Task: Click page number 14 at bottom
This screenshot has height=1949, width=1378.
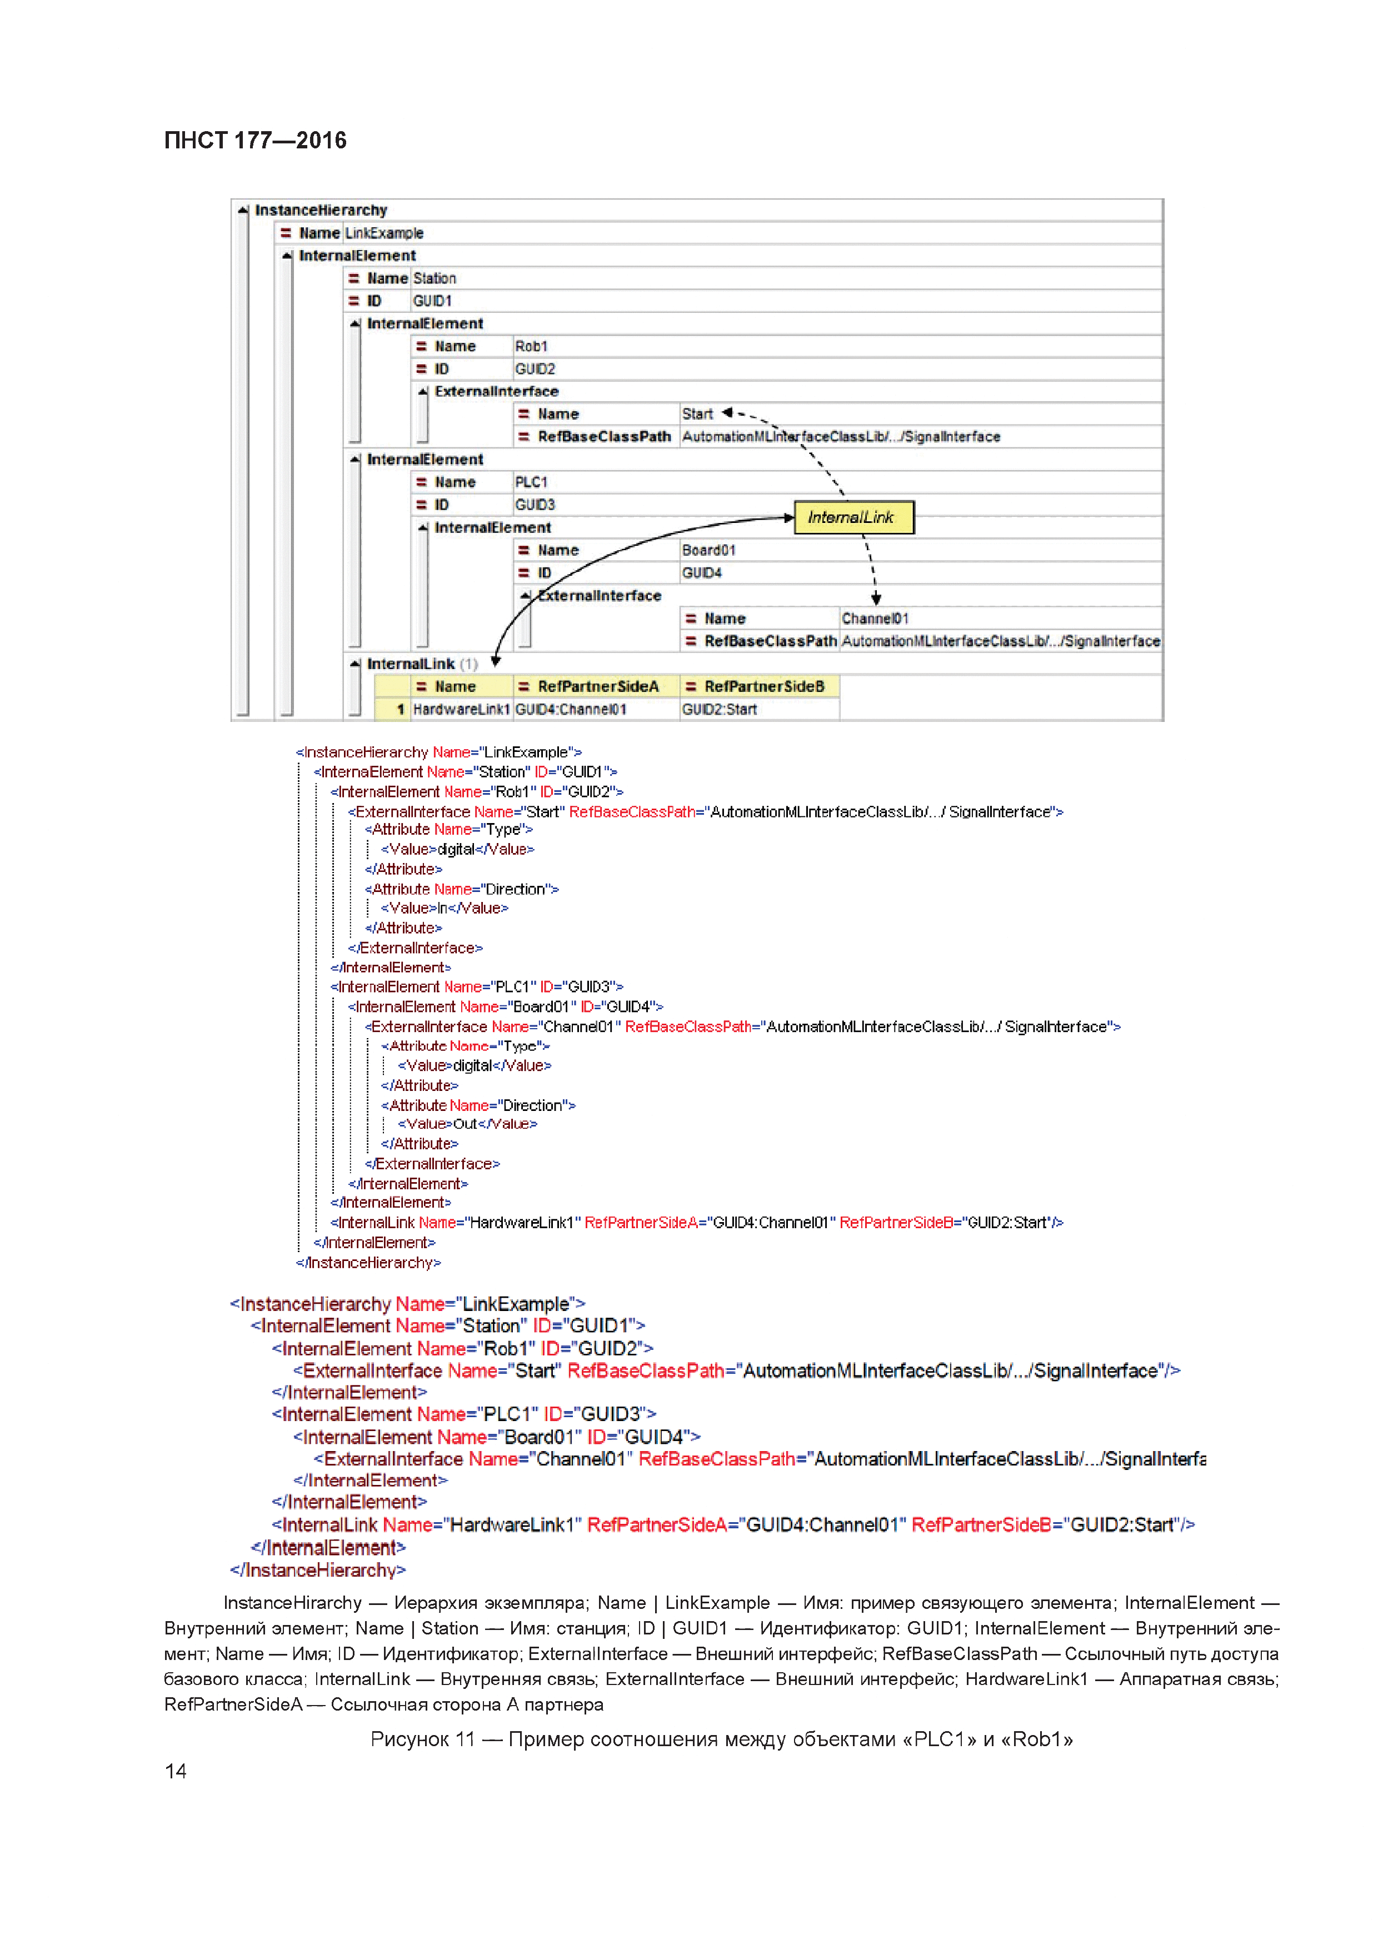Action: (176, 1771)
